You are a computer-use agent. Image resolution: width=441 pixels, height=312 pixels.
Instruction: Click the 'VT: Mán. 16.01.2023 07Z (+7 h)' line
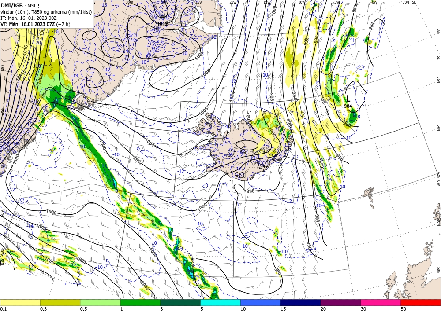click(35, 24)
